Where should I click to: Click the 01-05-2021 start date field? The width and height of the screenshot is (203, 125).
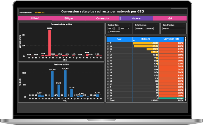(140, 28)
